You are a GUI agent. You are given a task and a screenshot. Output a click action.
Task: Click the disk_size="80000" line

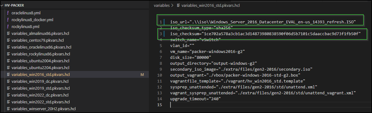click(x=191, y=58)
